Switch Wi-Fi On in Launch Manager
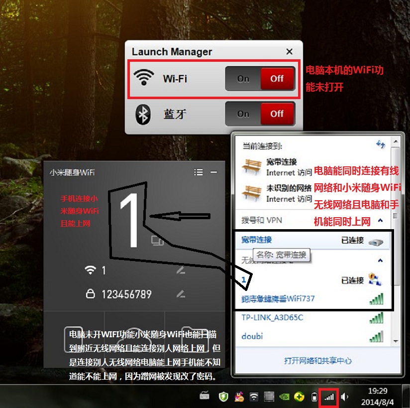Viewport: 410px width, 408px height. (x=243, y=79)
